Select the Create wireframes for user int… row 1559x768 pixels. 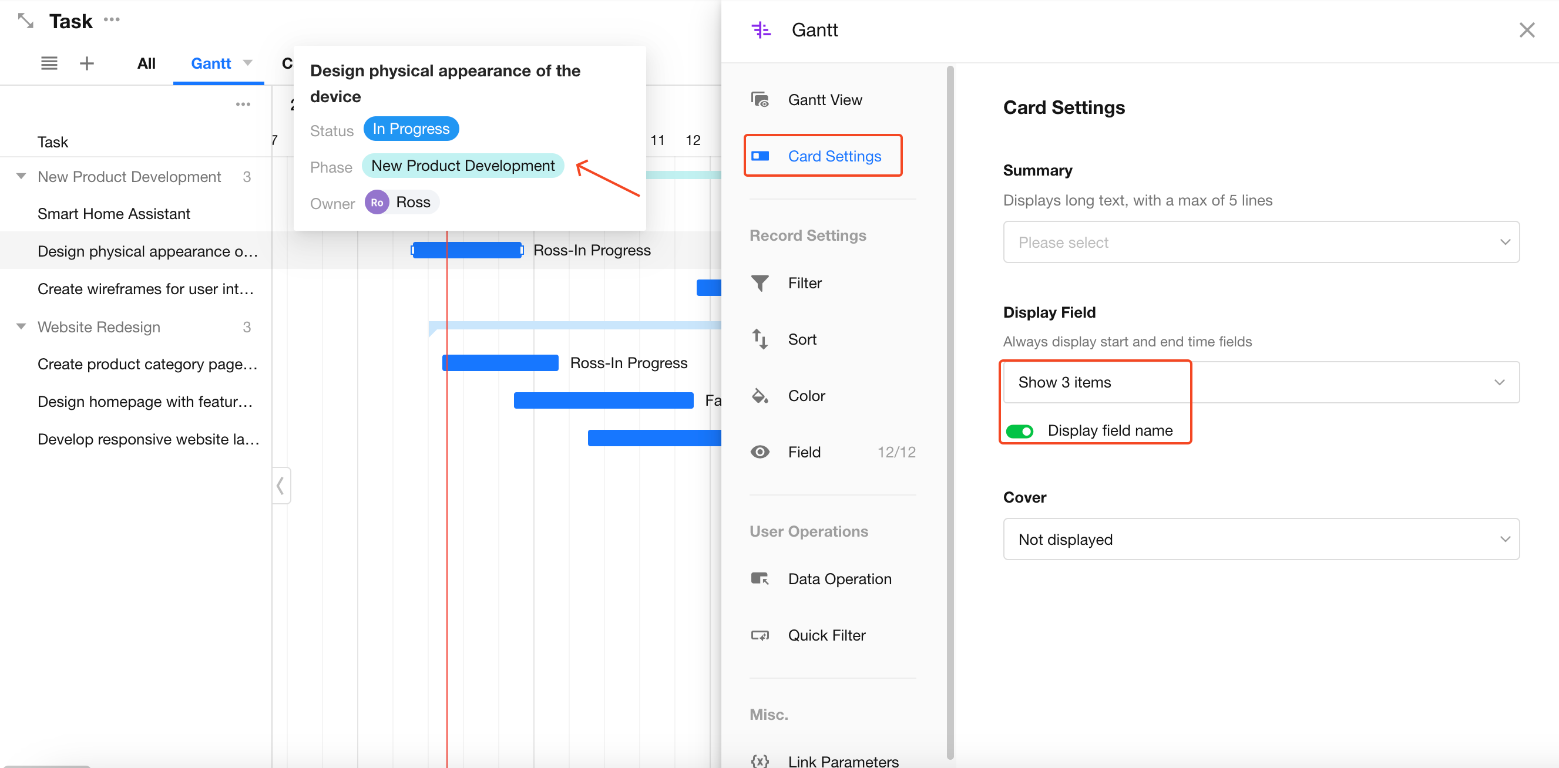tap(136, 289)
